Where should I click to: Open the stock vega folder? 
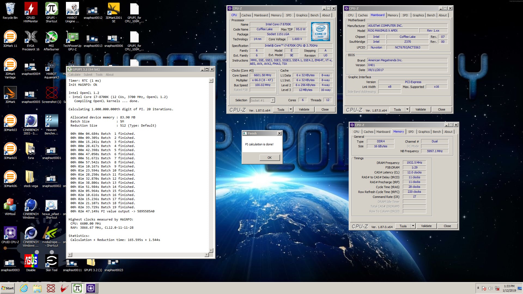pyautogui.click(x=31, y=179)
